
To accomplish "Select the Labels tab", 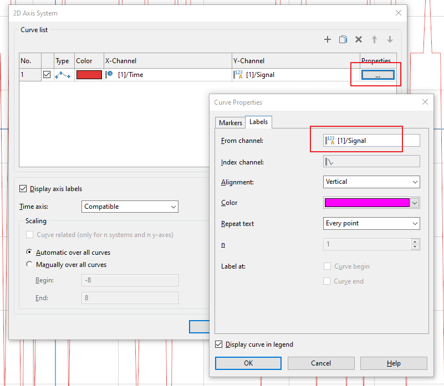I will coord(258,122).
